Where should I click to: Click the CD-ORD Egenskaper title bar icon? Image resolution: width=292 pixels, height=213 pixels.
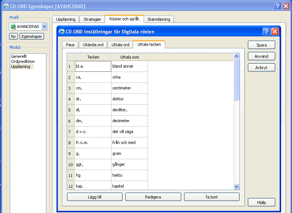(x=6, y=6)
